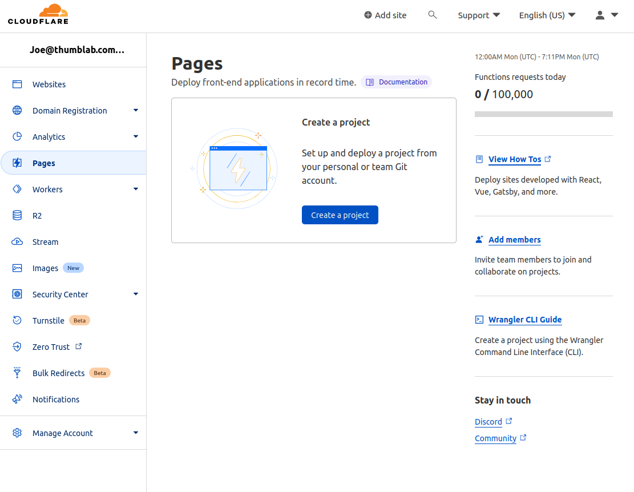The image size is (634, 492).
Task: Click the Analytics pie chart icon
Action: click(17, 136)
